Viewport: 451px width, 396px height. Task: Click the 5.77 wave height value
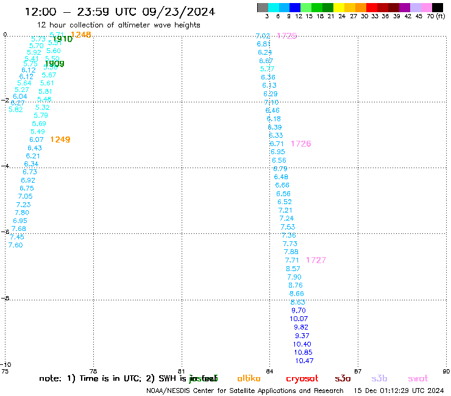(x=267, y=69)
